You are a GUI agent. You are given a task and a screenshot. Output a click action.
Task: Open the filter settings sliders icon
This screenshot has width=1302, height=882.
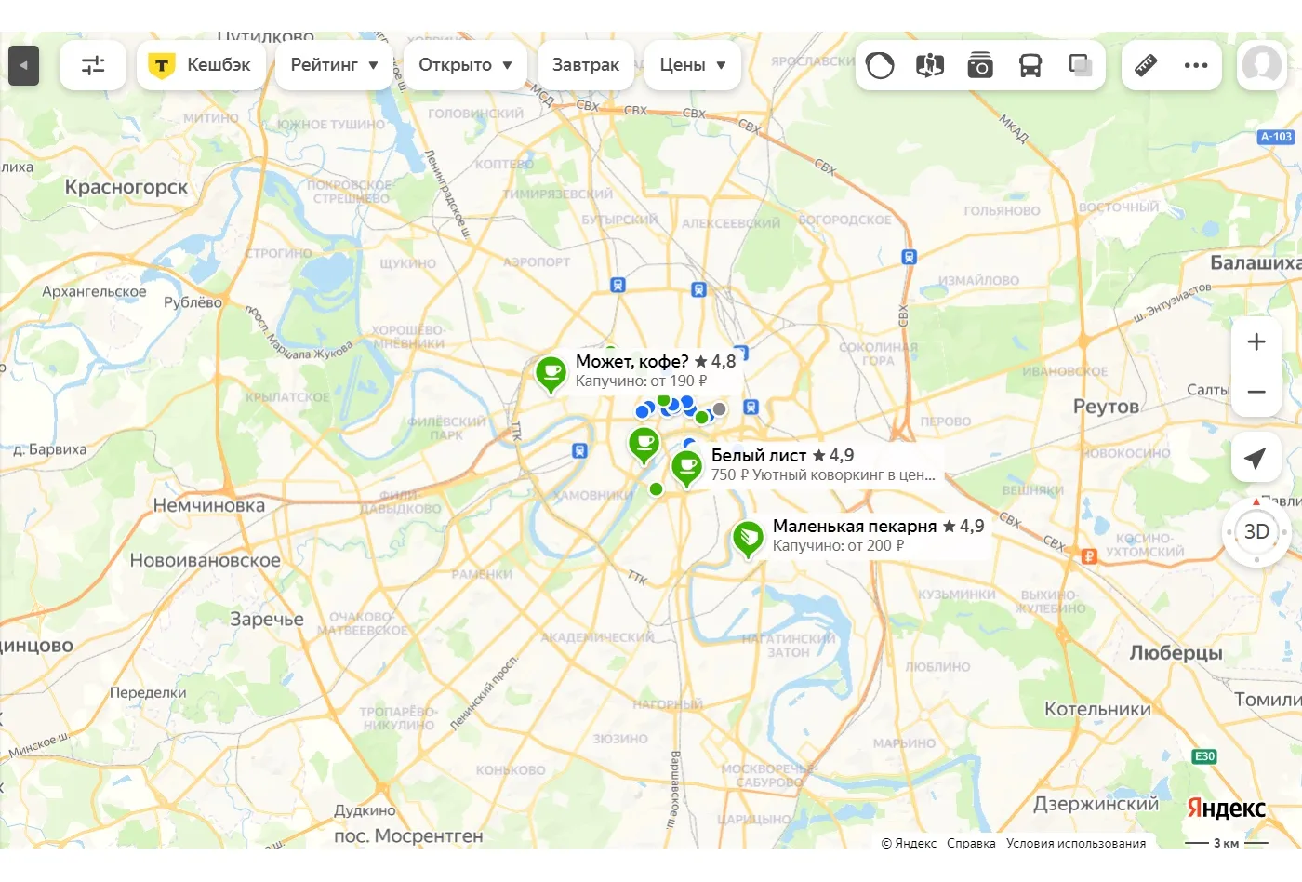pyautogui.click(x=93, y=65)
